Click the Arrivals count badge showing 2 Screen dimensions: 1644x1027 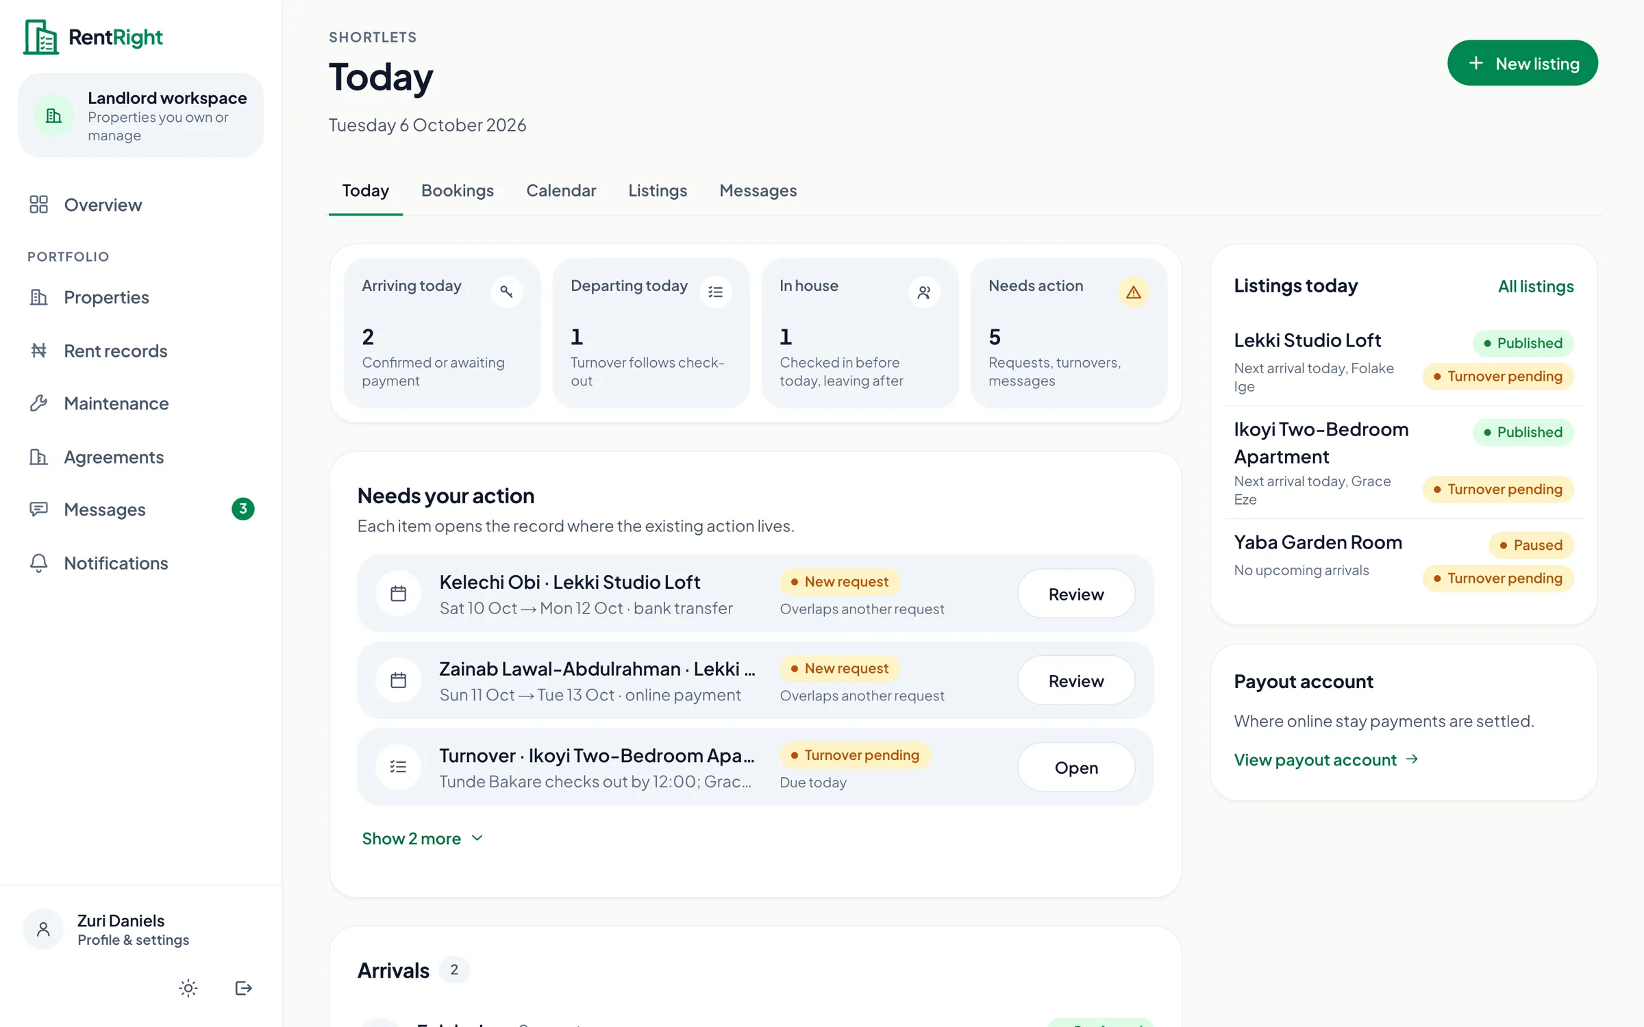(x=453, y=969)
